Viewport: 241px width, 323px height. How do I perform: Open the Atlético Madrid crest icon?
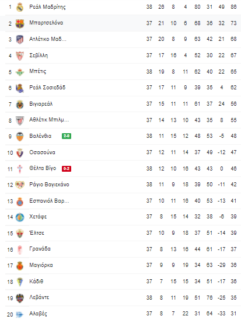[x=20, y=40]
